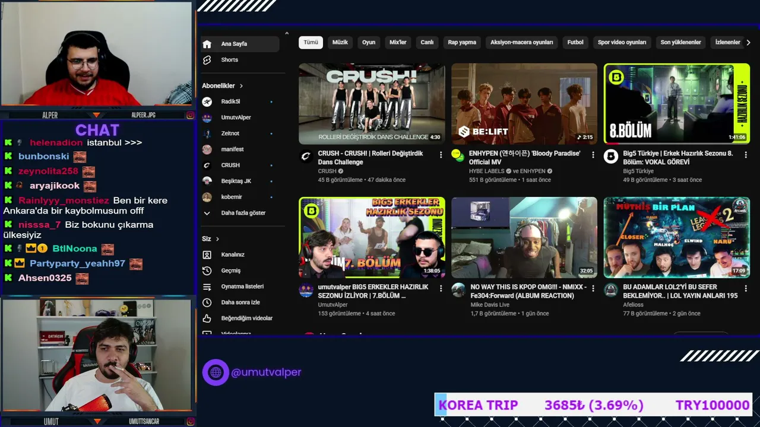Screen dimensions: 760x427
Task: Open CRUSH channel icon in subscriptions list
Action: click(x=207, y=165)
